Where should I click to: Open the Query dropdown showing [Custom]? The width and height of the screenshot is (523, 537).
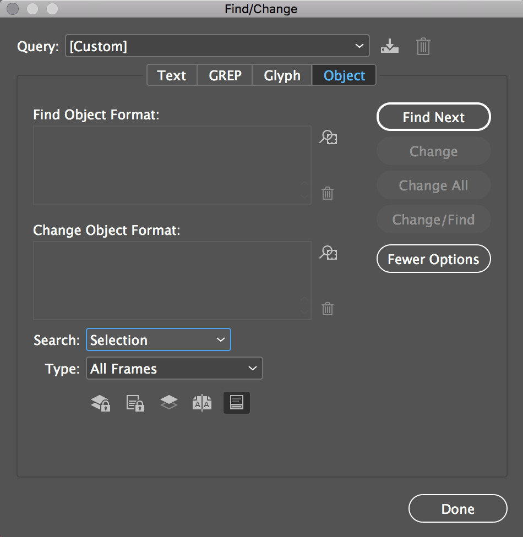(217, 46)
